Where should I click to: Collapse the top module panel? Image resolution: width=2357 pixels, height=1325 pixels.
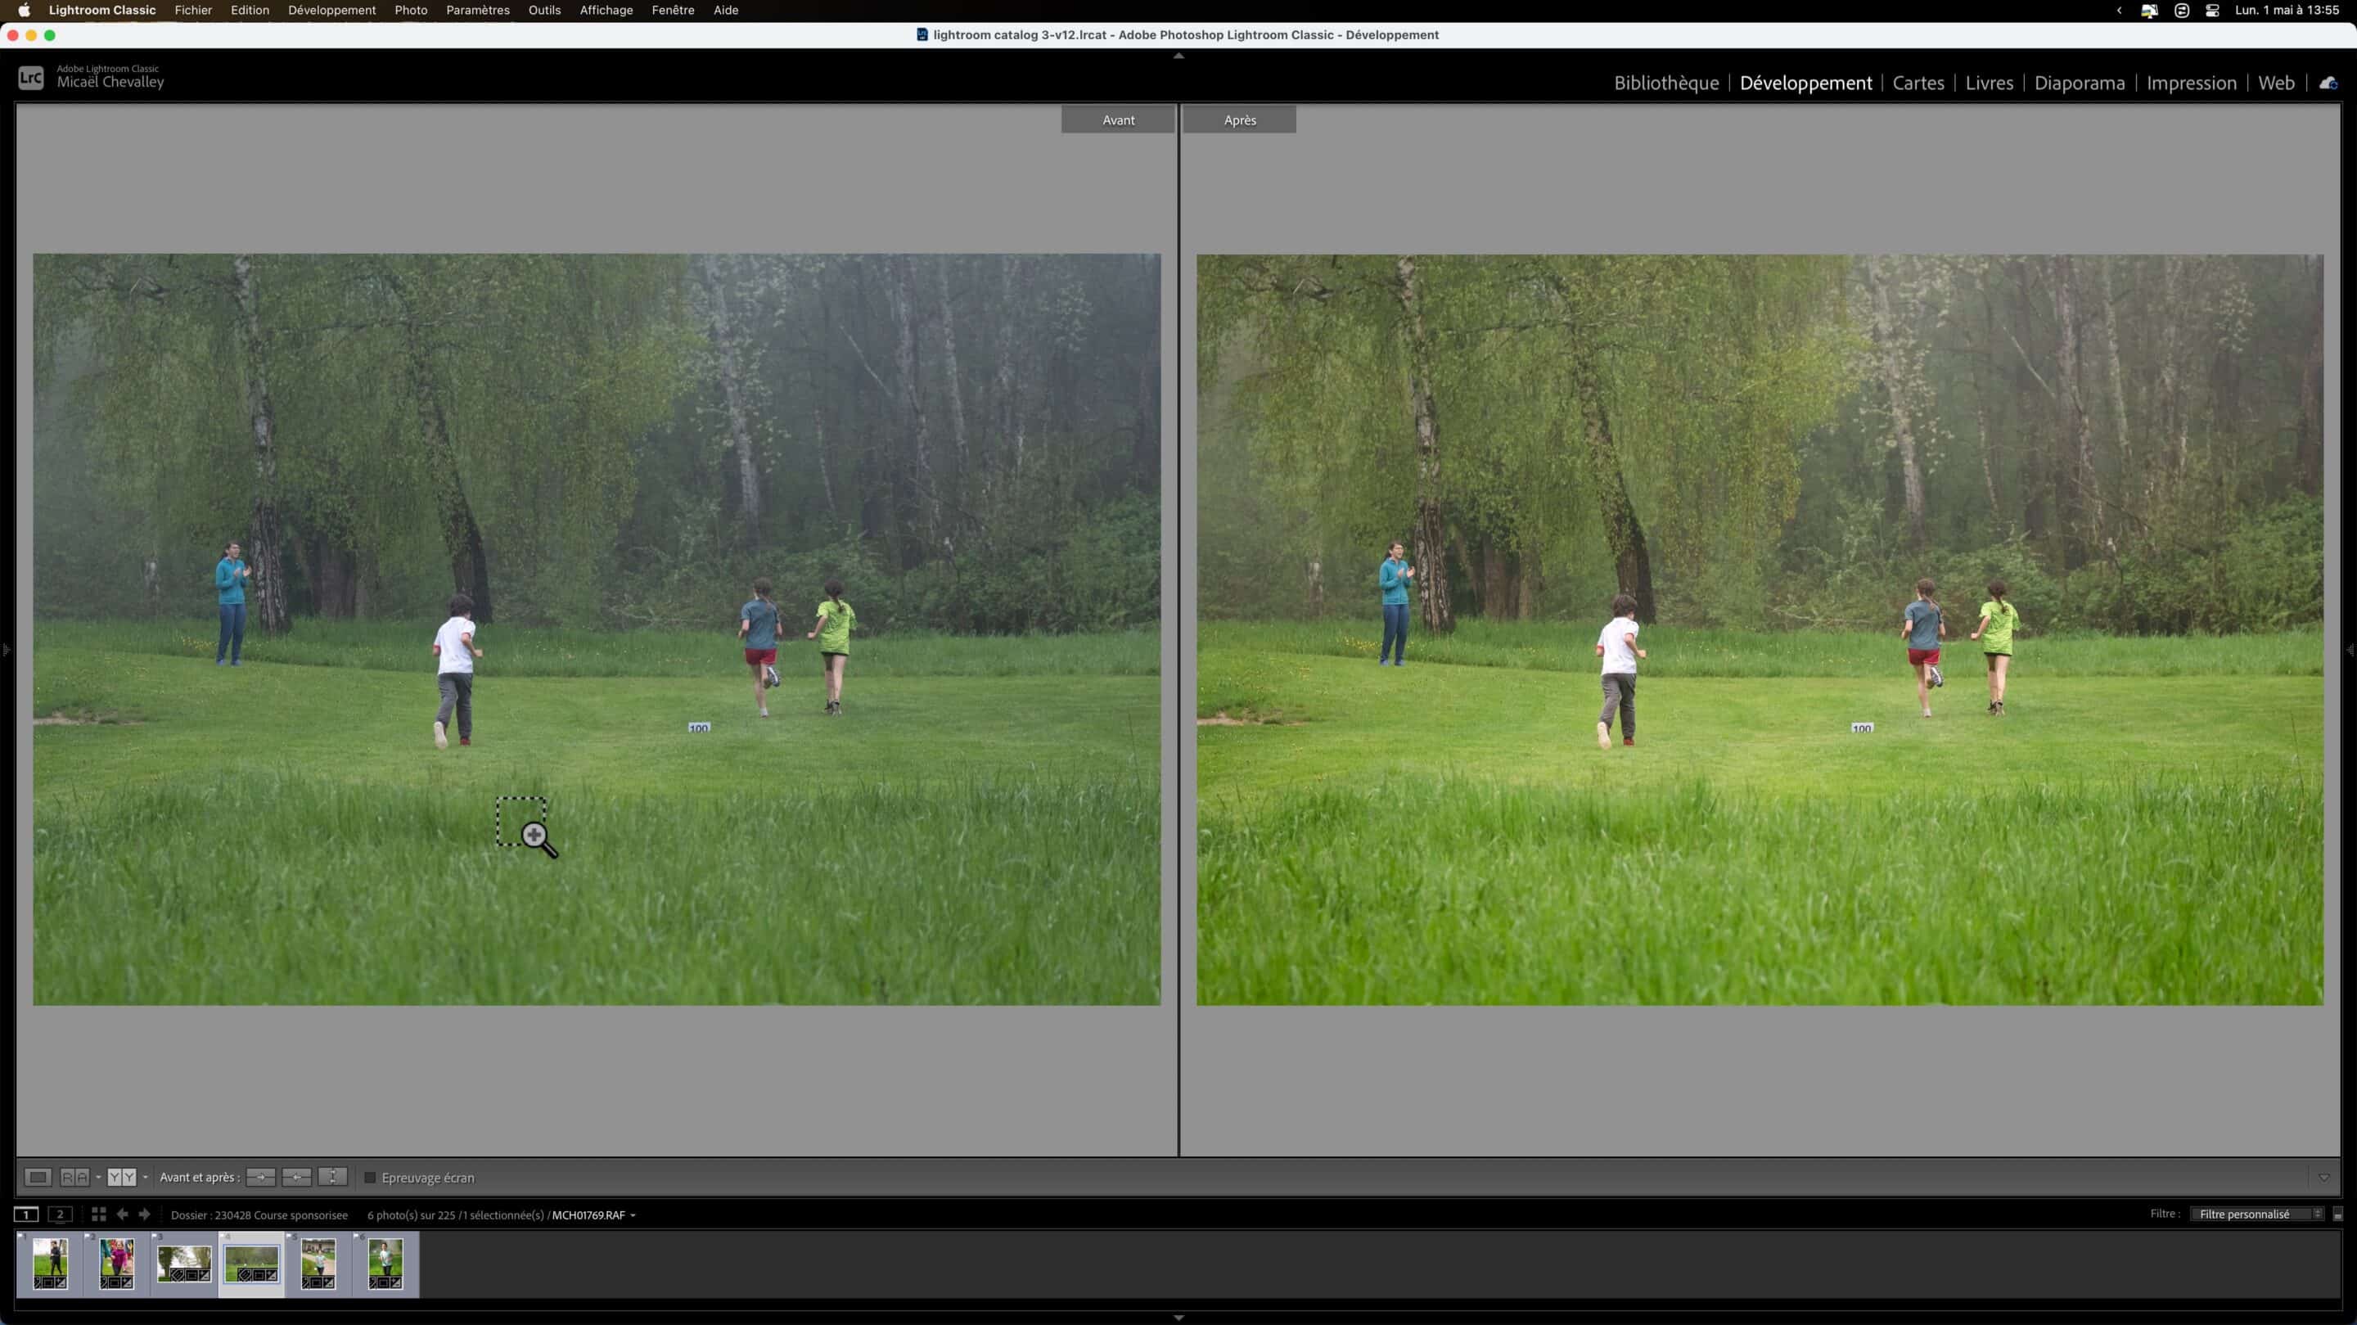click(x=1178, y=56)
